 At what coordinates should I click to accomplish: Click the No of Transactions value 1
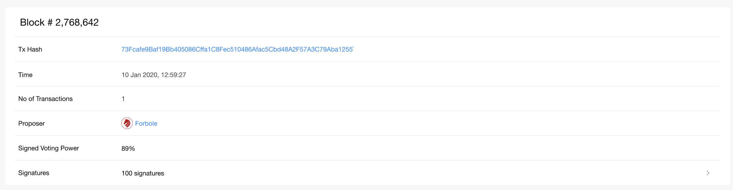coord(123,99)
